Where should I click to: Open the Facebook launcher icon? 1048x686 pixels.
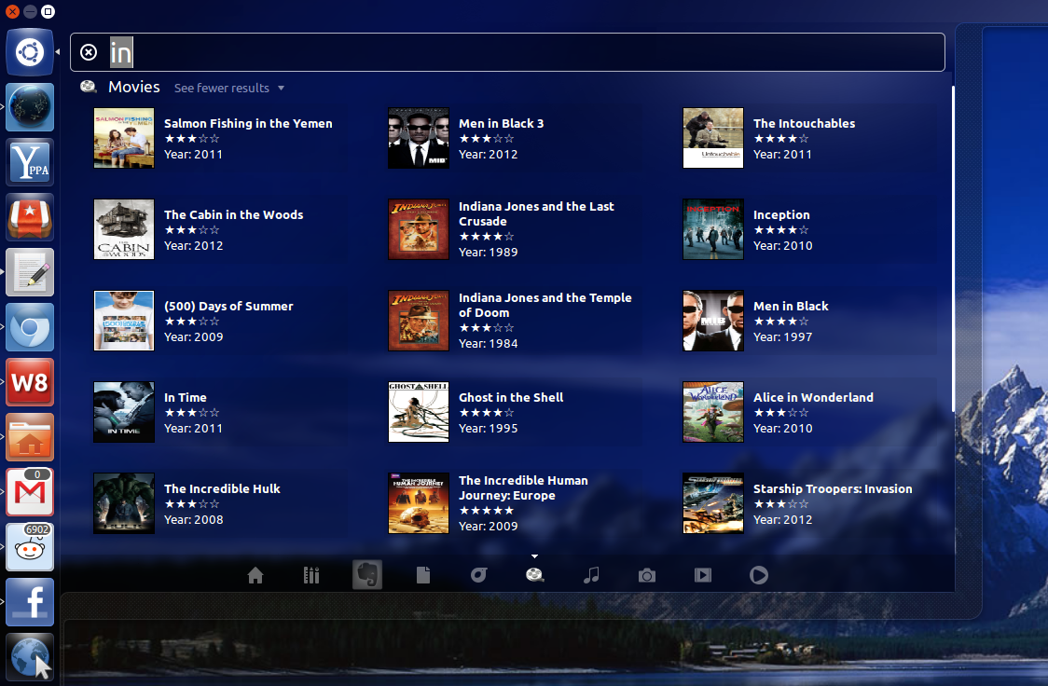[x=30, y=602]
